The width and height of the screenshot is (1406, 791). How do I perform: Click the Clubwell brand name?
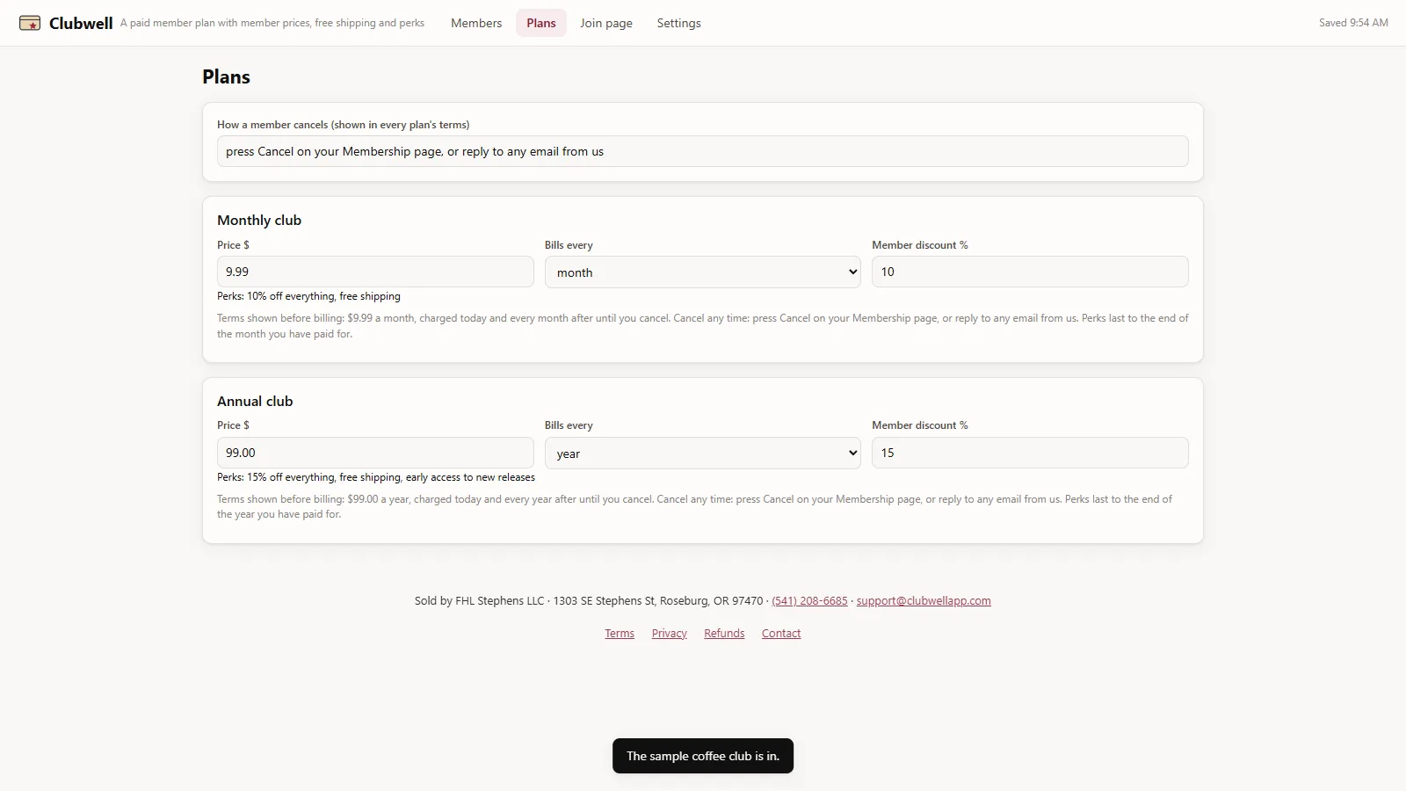click(x=81, y=24)
